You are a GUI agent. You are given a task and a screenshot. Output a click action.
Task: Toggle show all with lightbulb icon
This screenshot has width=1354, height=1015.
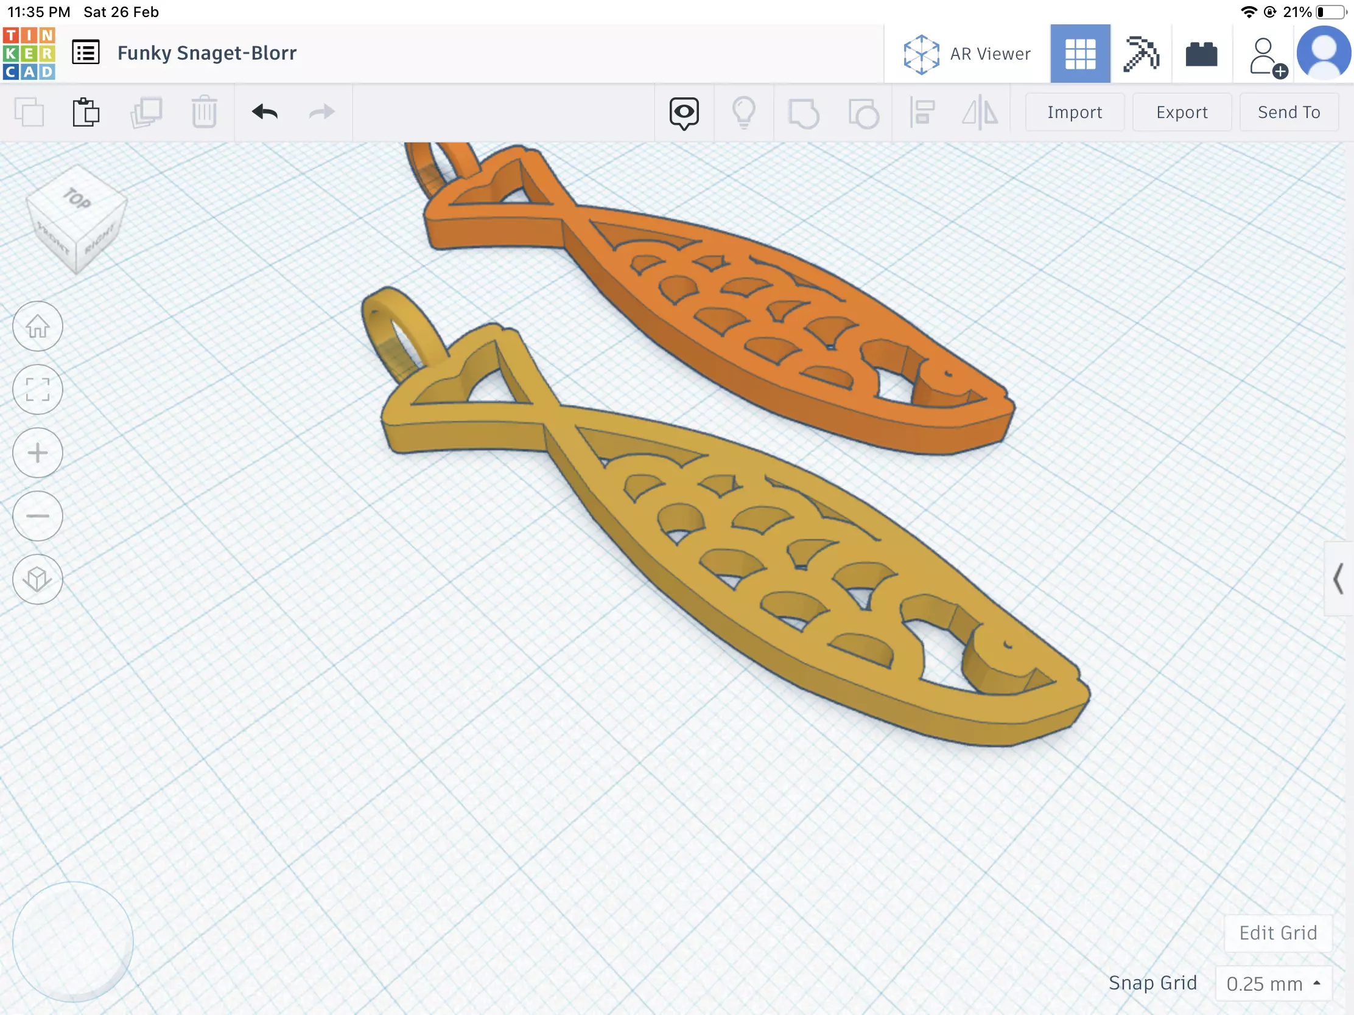pos(744,113)
